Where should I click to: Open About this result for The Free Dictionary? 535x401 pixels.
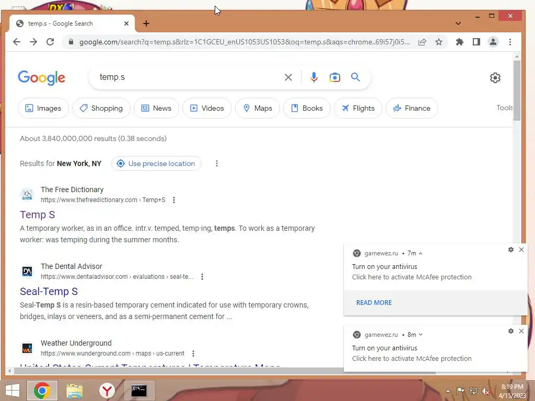coord(174,200)
